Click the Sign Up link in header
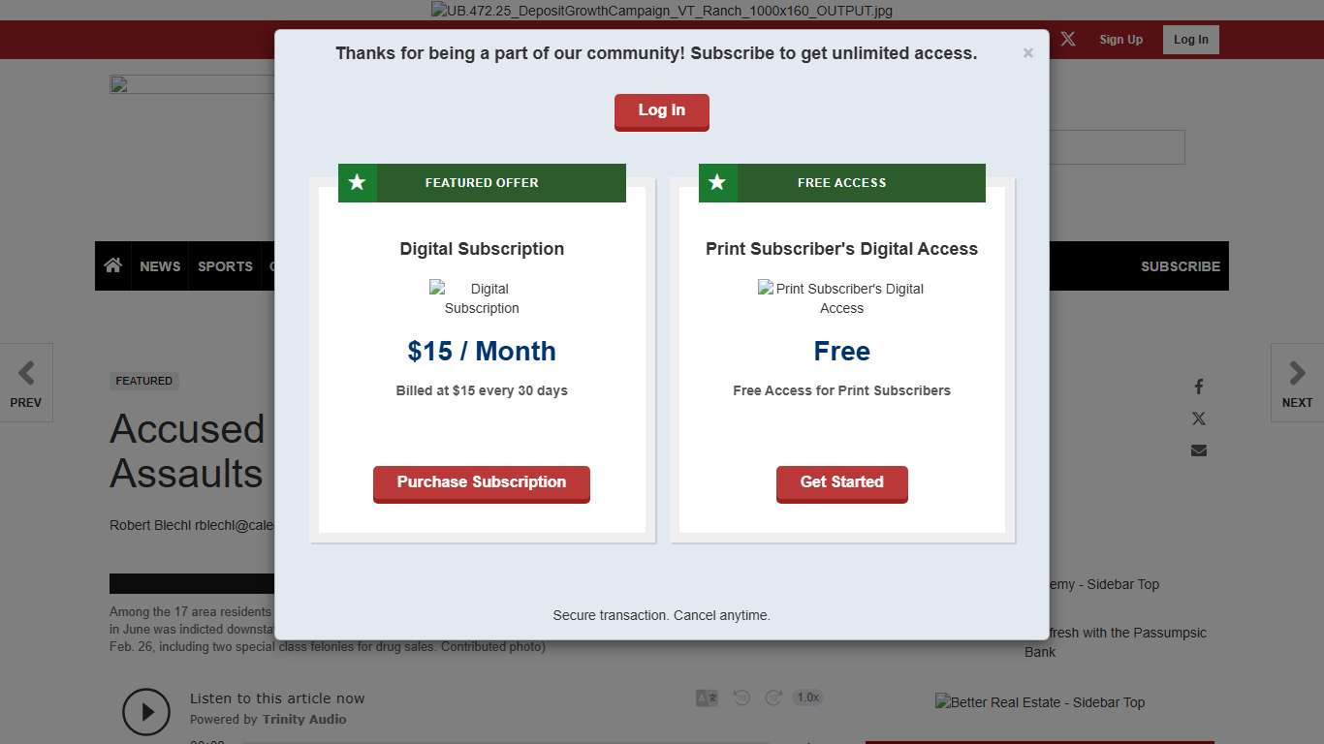Screen dimensions: 1324x744 (x=1120, y=40)
